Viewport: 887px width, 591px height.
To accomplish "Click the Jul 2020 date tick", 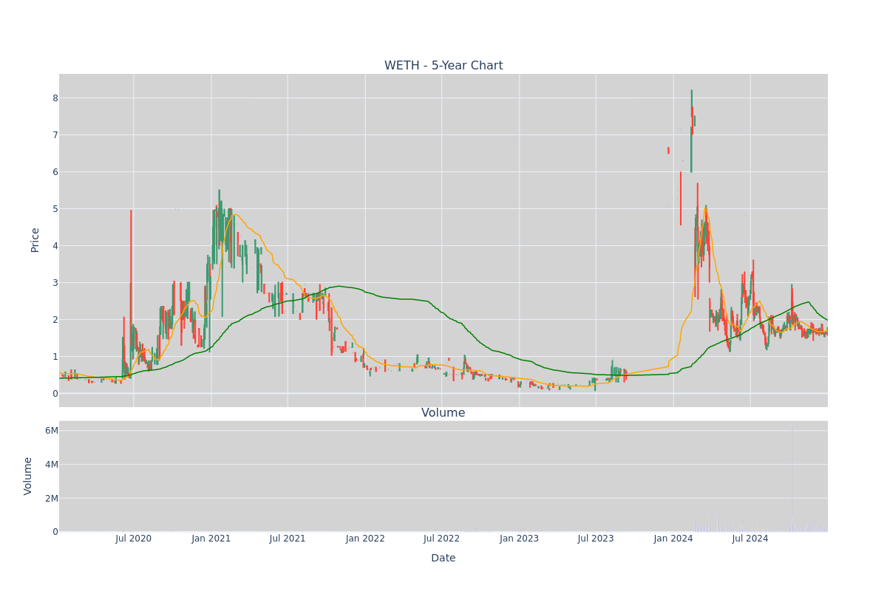I will 134,539.
